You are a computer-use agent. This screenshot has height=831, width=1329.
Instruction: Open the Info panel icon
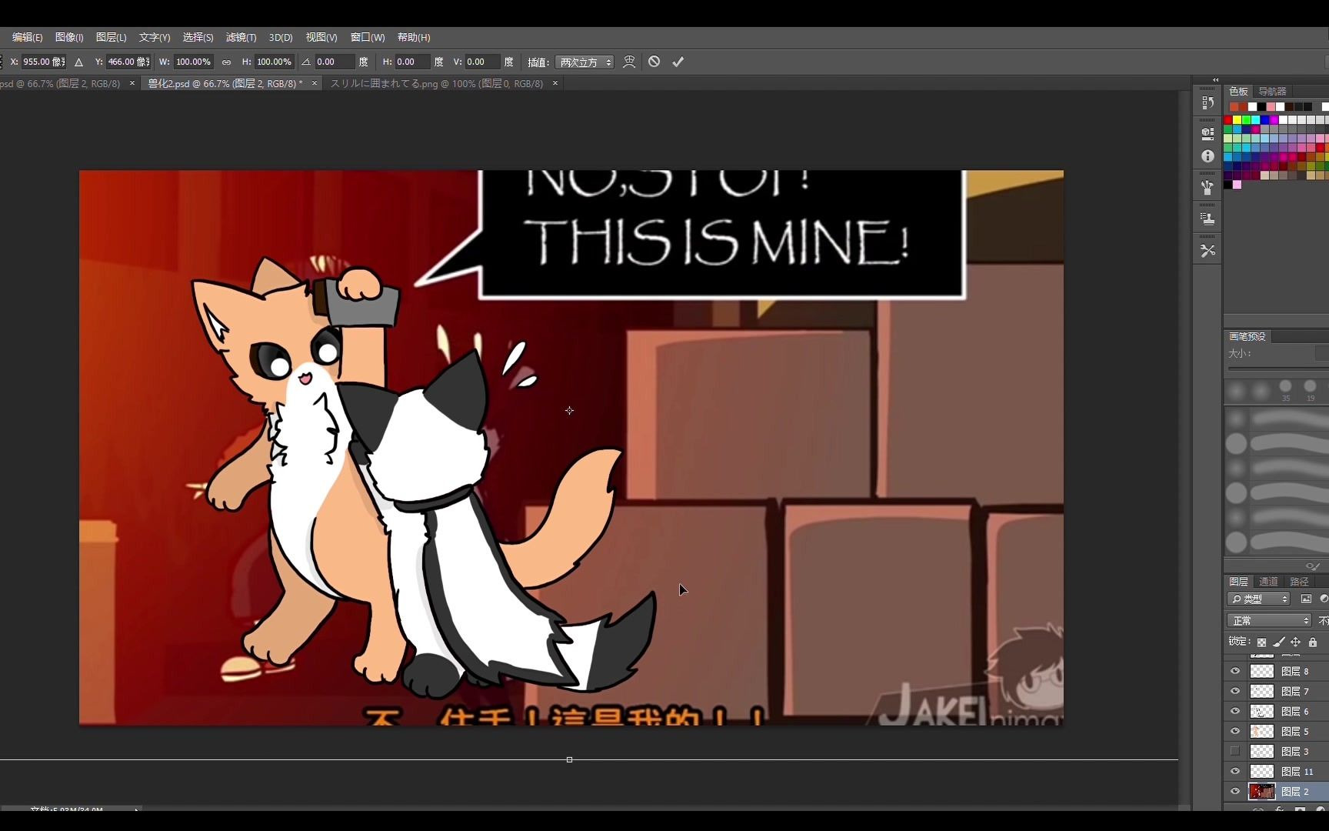(1207, 156)
